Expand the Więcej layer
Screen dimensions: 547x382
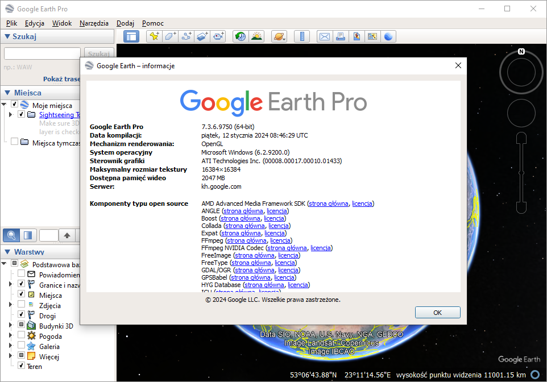10,355
